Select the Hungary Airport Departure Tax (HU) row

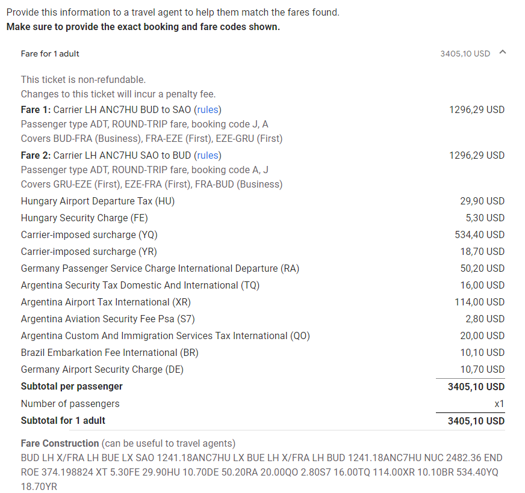tap(262, 201)
